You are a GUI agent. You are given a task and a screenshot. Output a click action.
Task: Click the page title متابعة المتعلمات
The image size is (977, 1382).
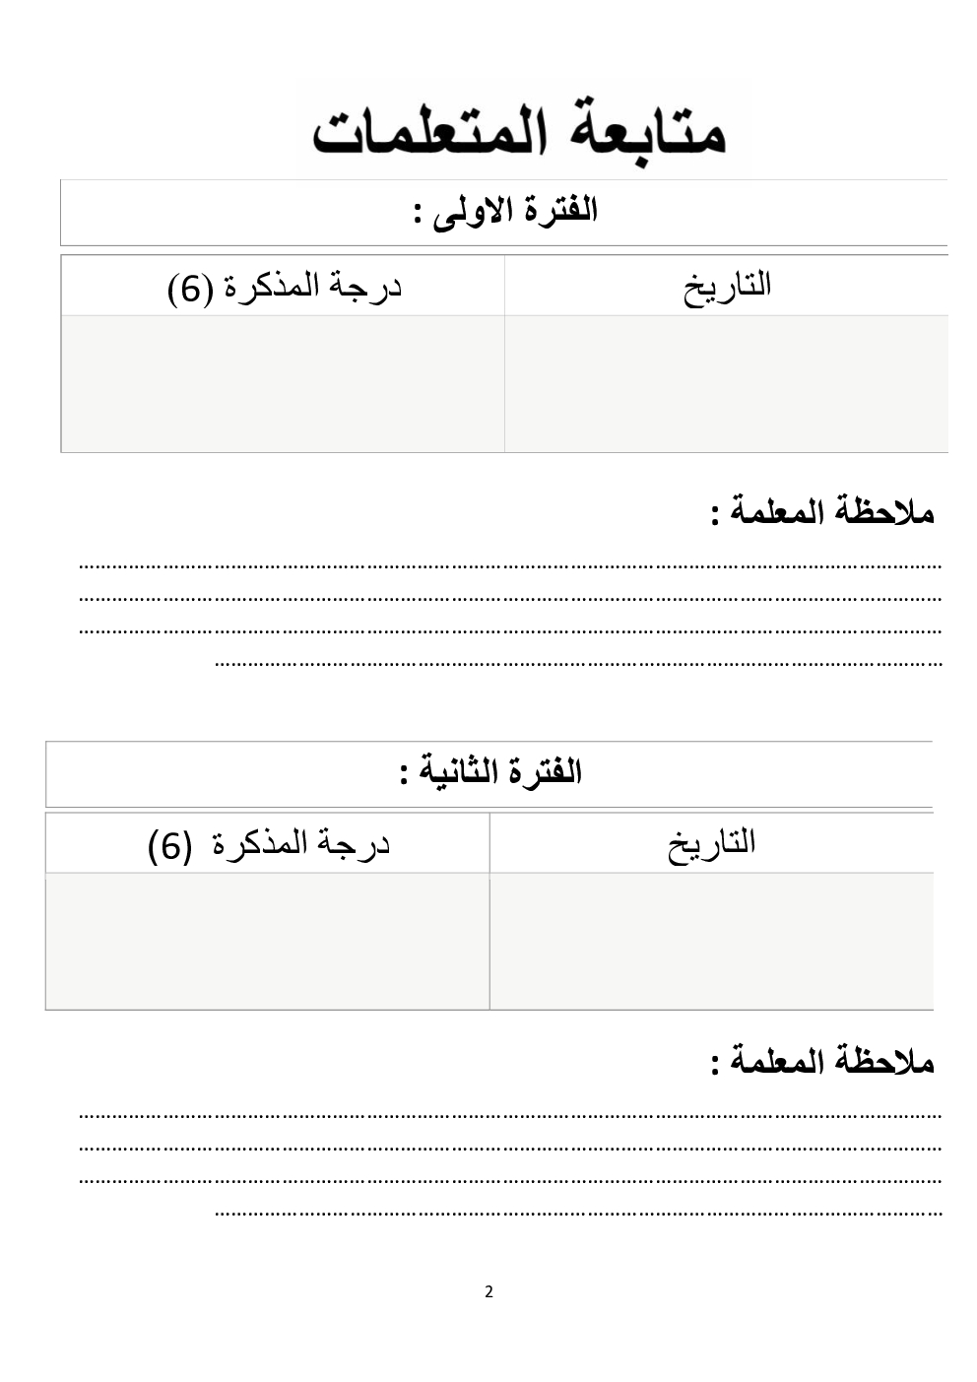522,130
